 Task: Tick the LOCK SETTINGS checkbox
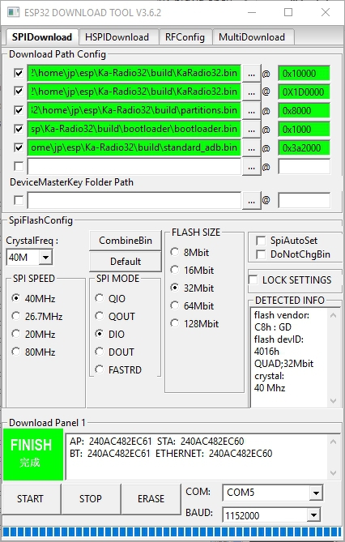pyautogui.click(x=253, y=280)
